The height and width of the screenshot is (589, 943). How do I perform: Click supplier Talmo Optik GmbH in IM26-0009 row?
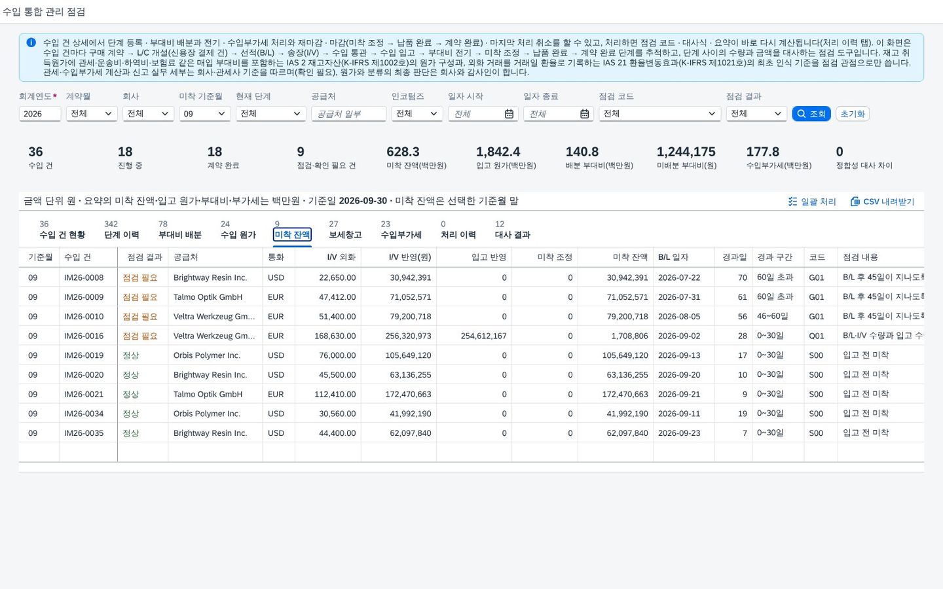(208, 297)
